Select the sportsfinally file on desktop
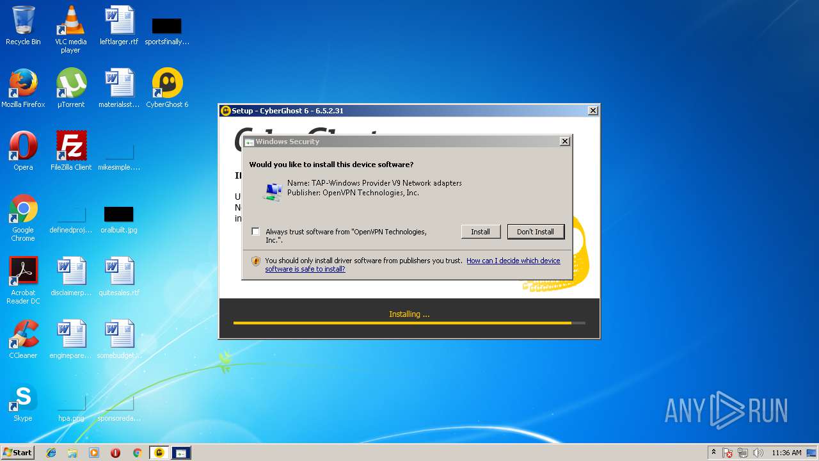Image resolution: width=819 pixels, height=461 pixels. coord(167,31)
